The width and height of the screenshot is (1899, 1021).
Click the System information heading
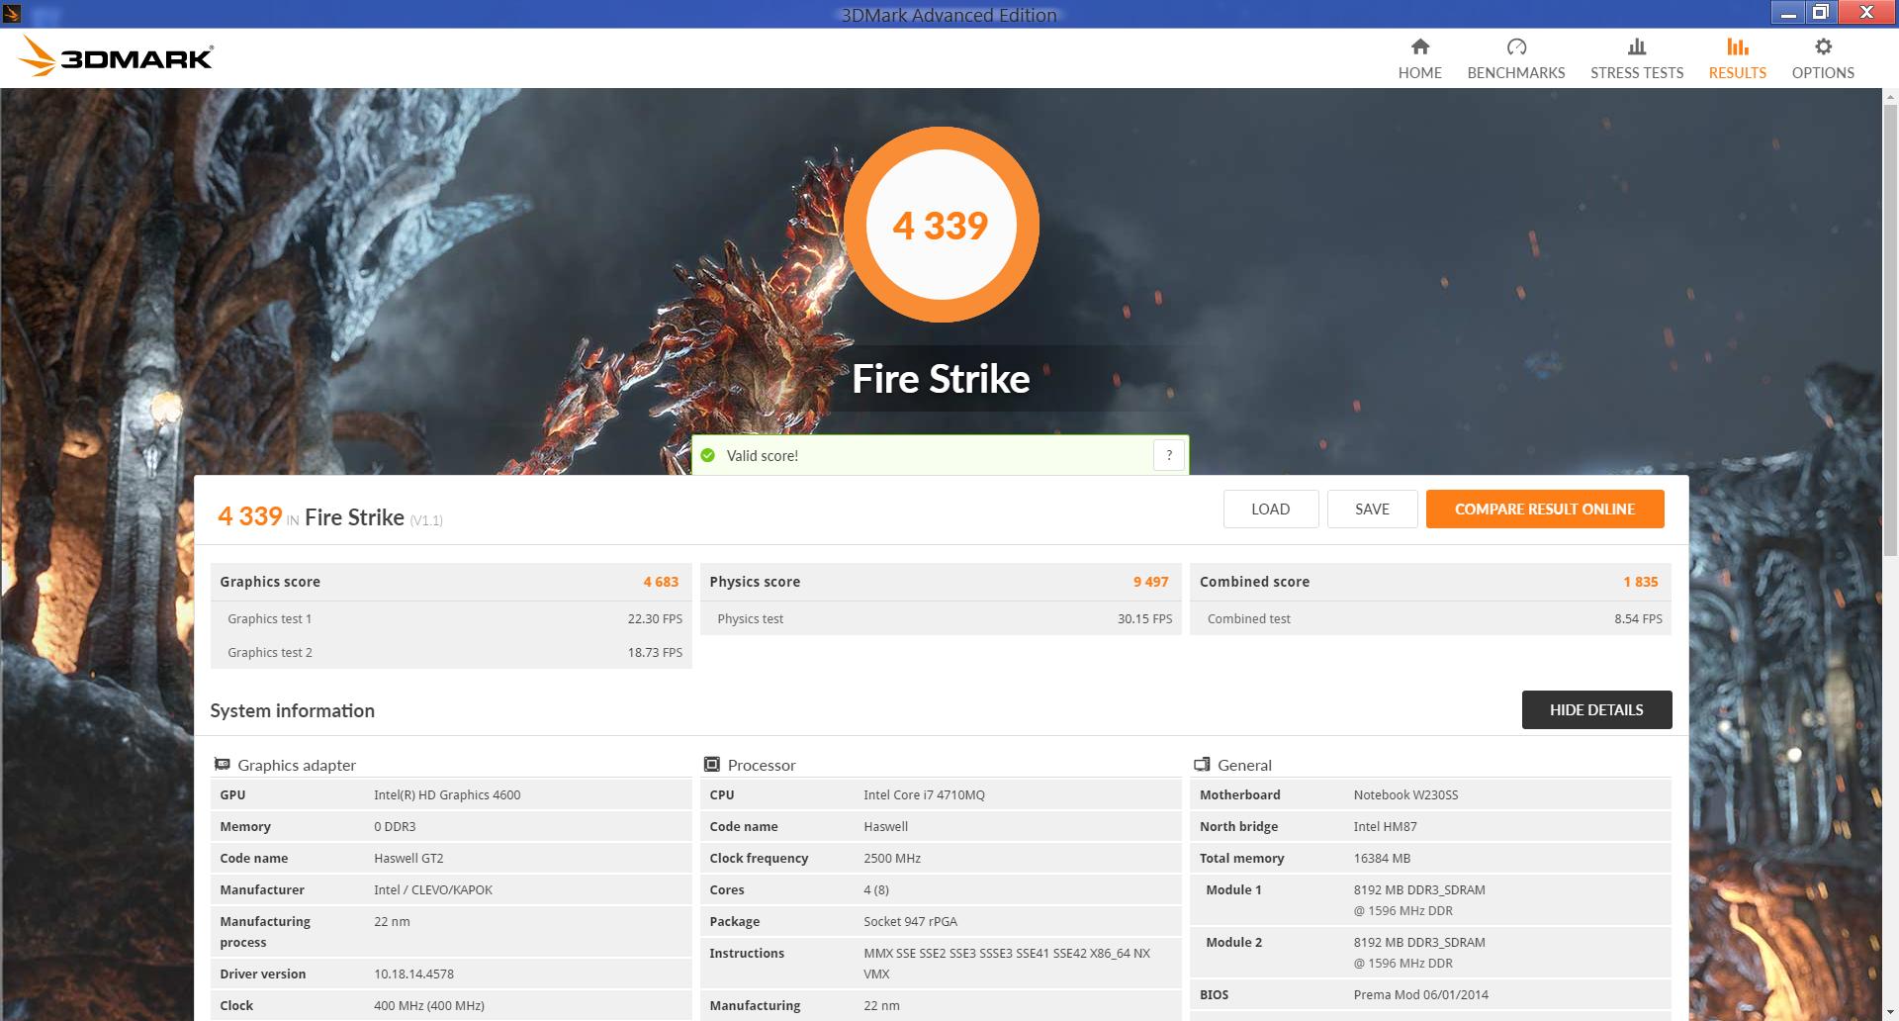pyautogui.click(x=292, y=710)
